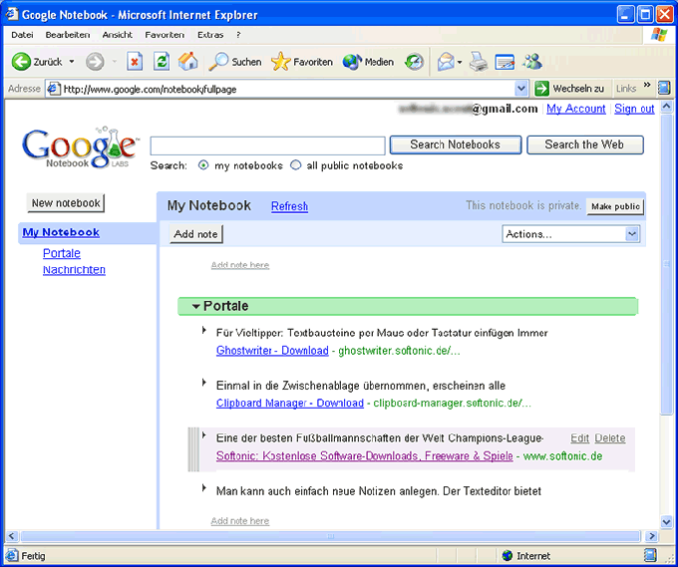The width and height of the screenshot is (678, 567).
Task: Click the bottom 'Add note here' link
Action: pyautogui.click(x=240, y=521)
